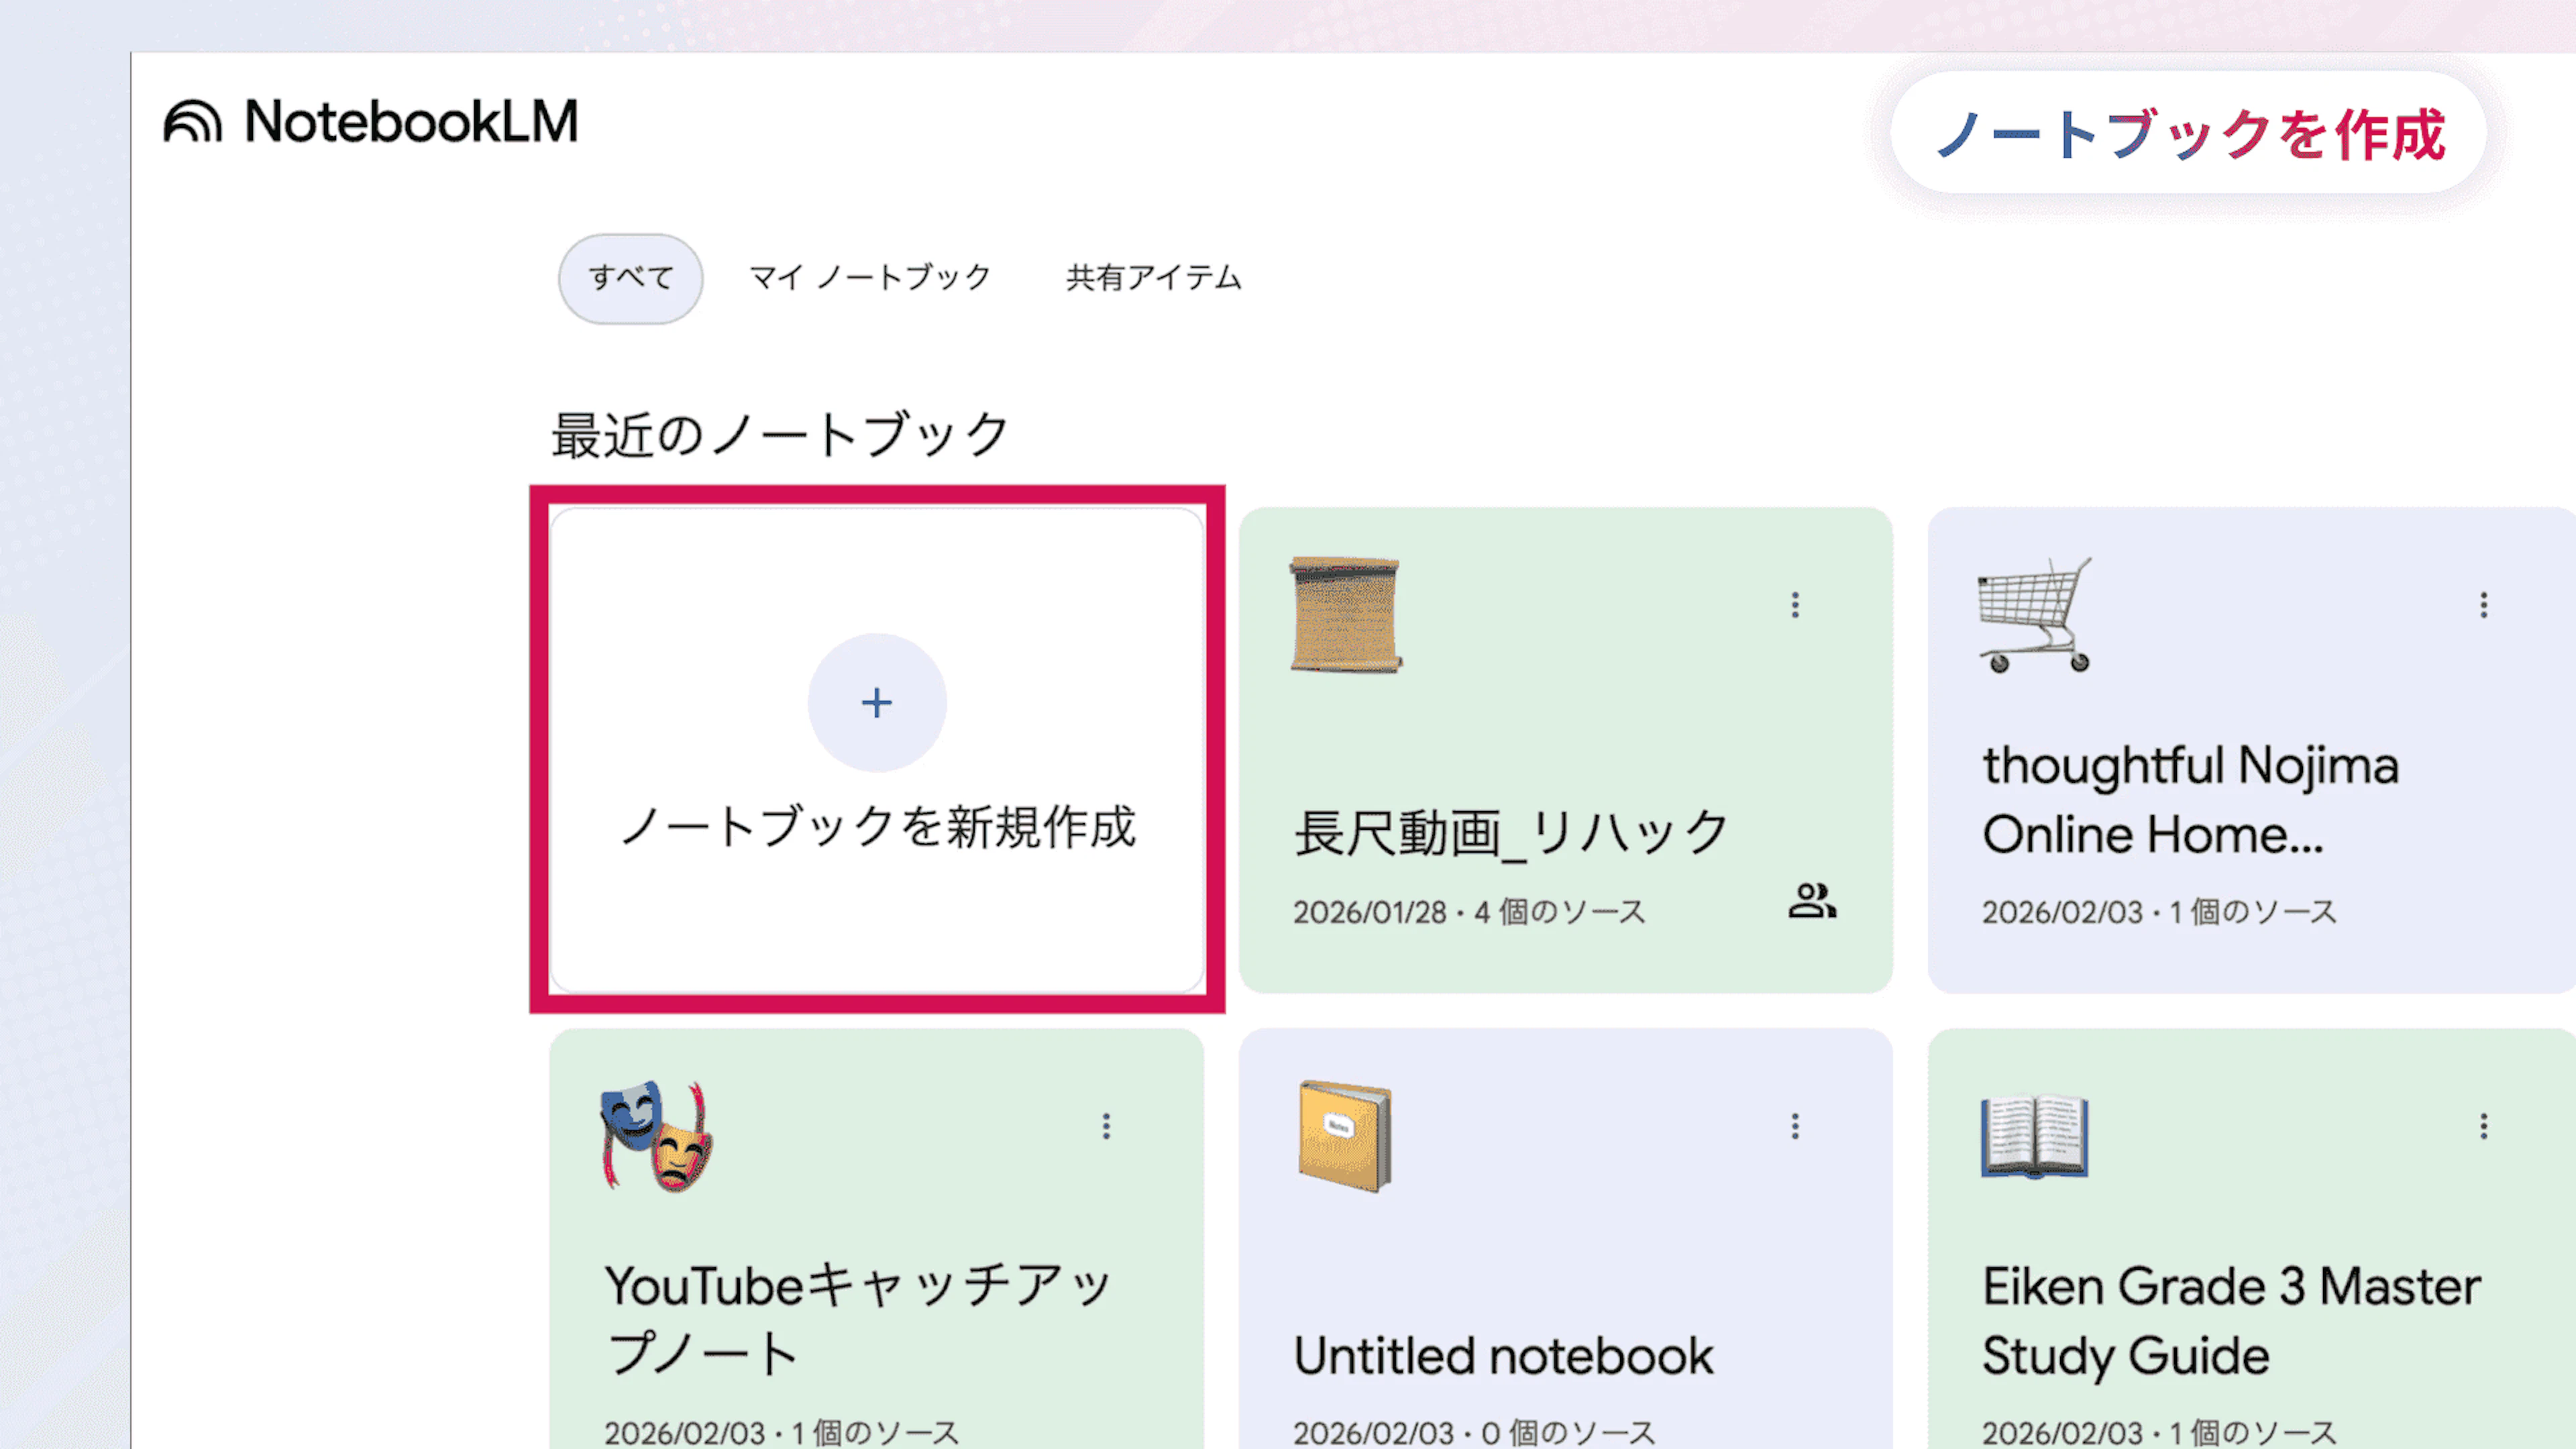
Task: Open three-dot menu on Eiken Grade 3 card
Action: [2483, 1127]
